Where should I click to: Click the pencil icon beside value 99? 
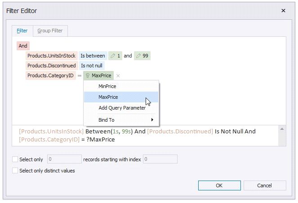coord(138,56)
